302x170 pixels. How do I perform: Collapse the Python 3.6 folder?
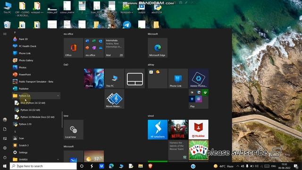point(36,95)
